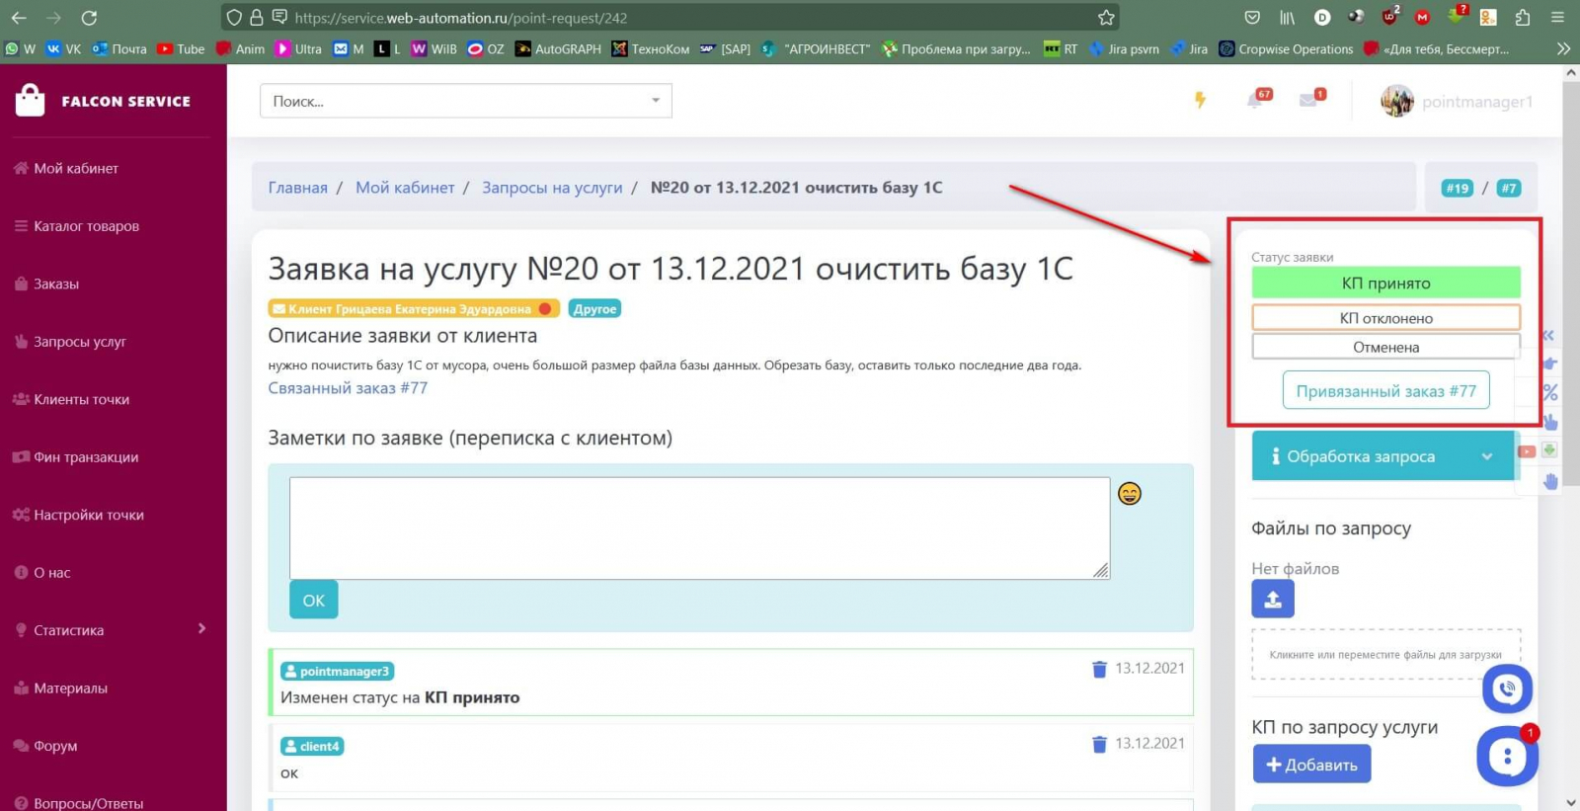Open Привязанный заказ #77 button
1580x811 pixels.
click(1385, 391)
